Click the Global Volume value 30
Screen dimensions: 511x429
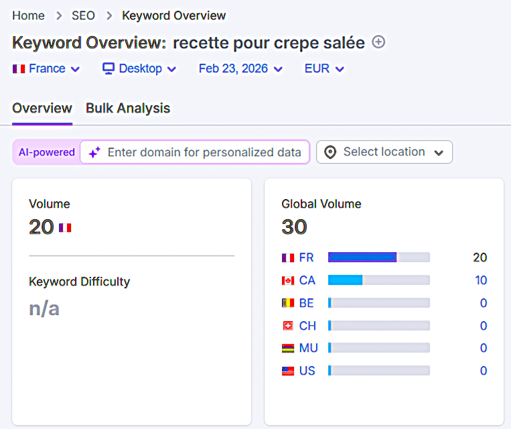click(294, 227)
